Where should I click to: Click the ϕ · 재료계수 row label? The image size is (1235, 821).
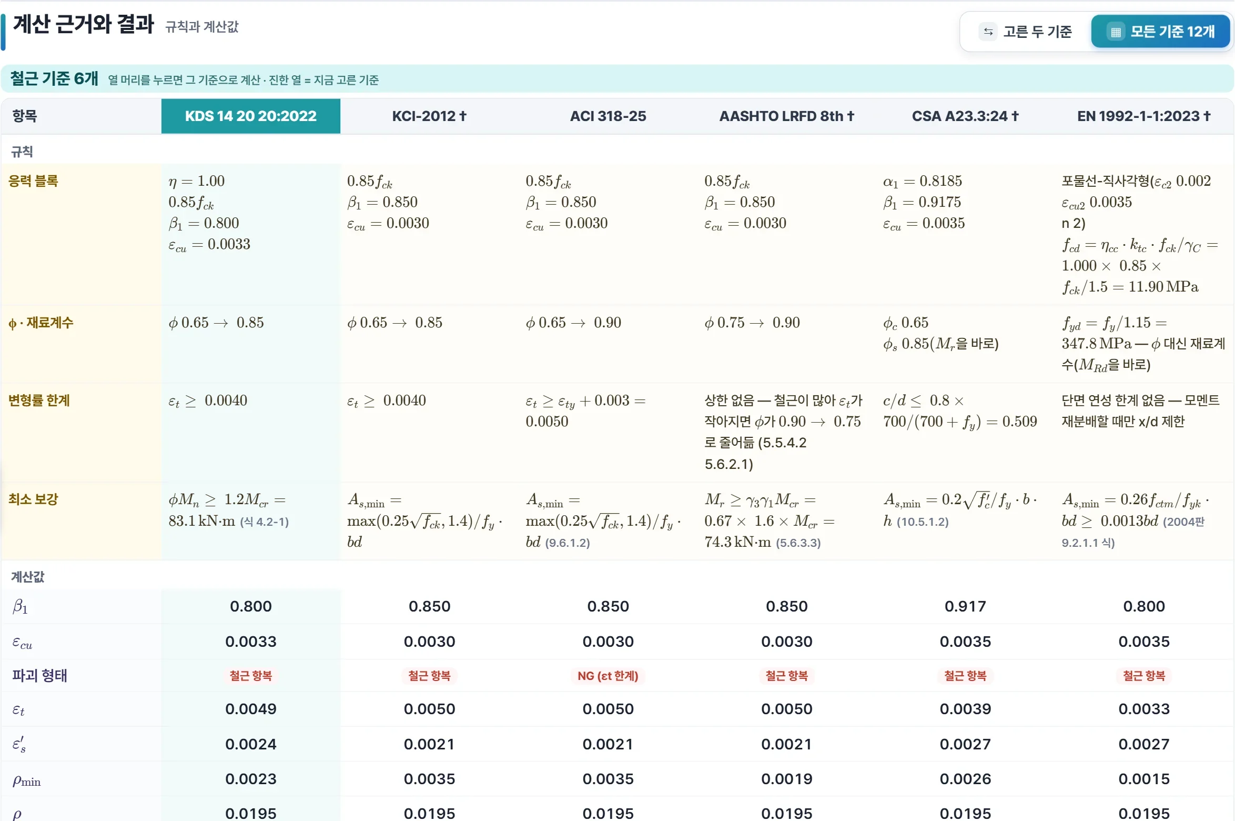point(41,323)
